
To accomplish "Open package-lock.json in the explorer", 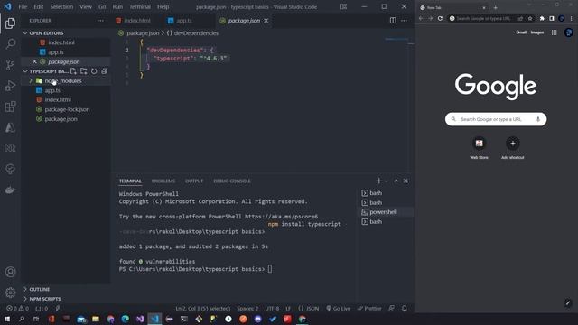I will [67, 109].
